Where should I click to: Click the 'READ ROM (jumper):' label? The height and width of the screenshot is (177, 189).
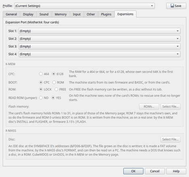pyautogui.click(x=23, y=98)
